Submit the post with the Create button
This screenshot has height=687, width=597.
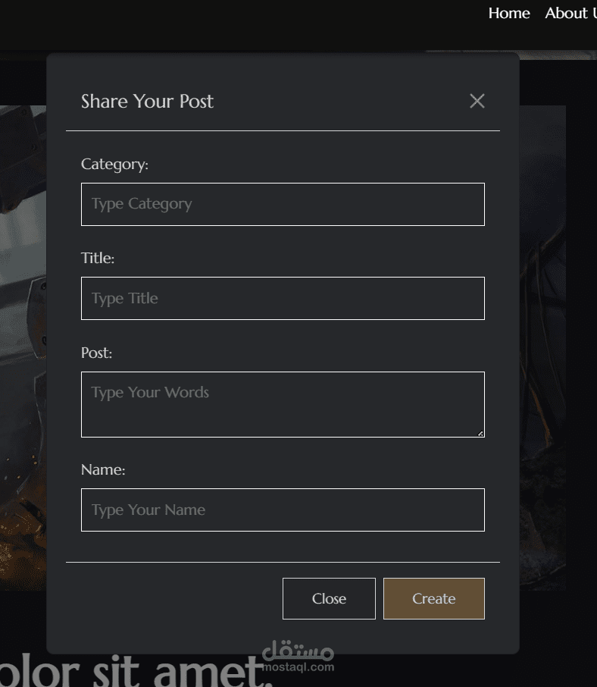point(433,598)
